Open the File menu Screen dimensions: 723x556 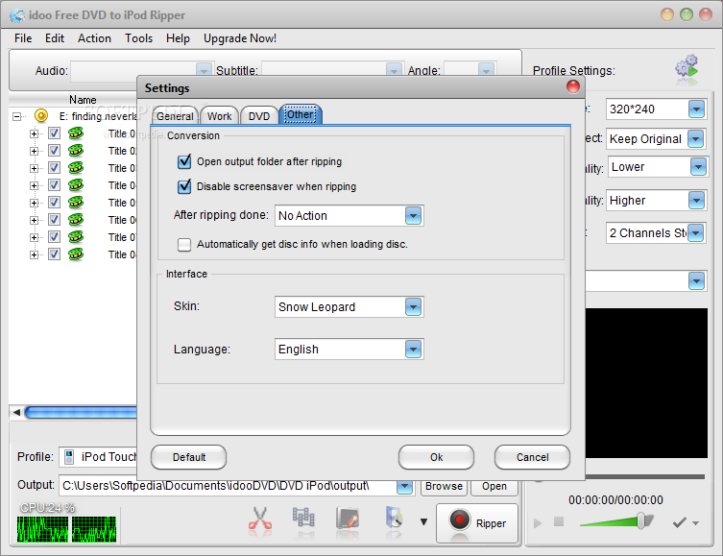click(23, 38)
